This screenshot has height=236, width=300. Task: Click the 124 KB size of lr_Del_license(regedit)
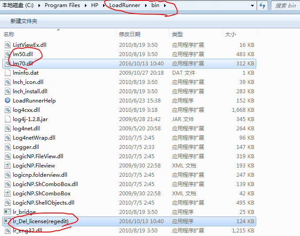pos(245,221)
